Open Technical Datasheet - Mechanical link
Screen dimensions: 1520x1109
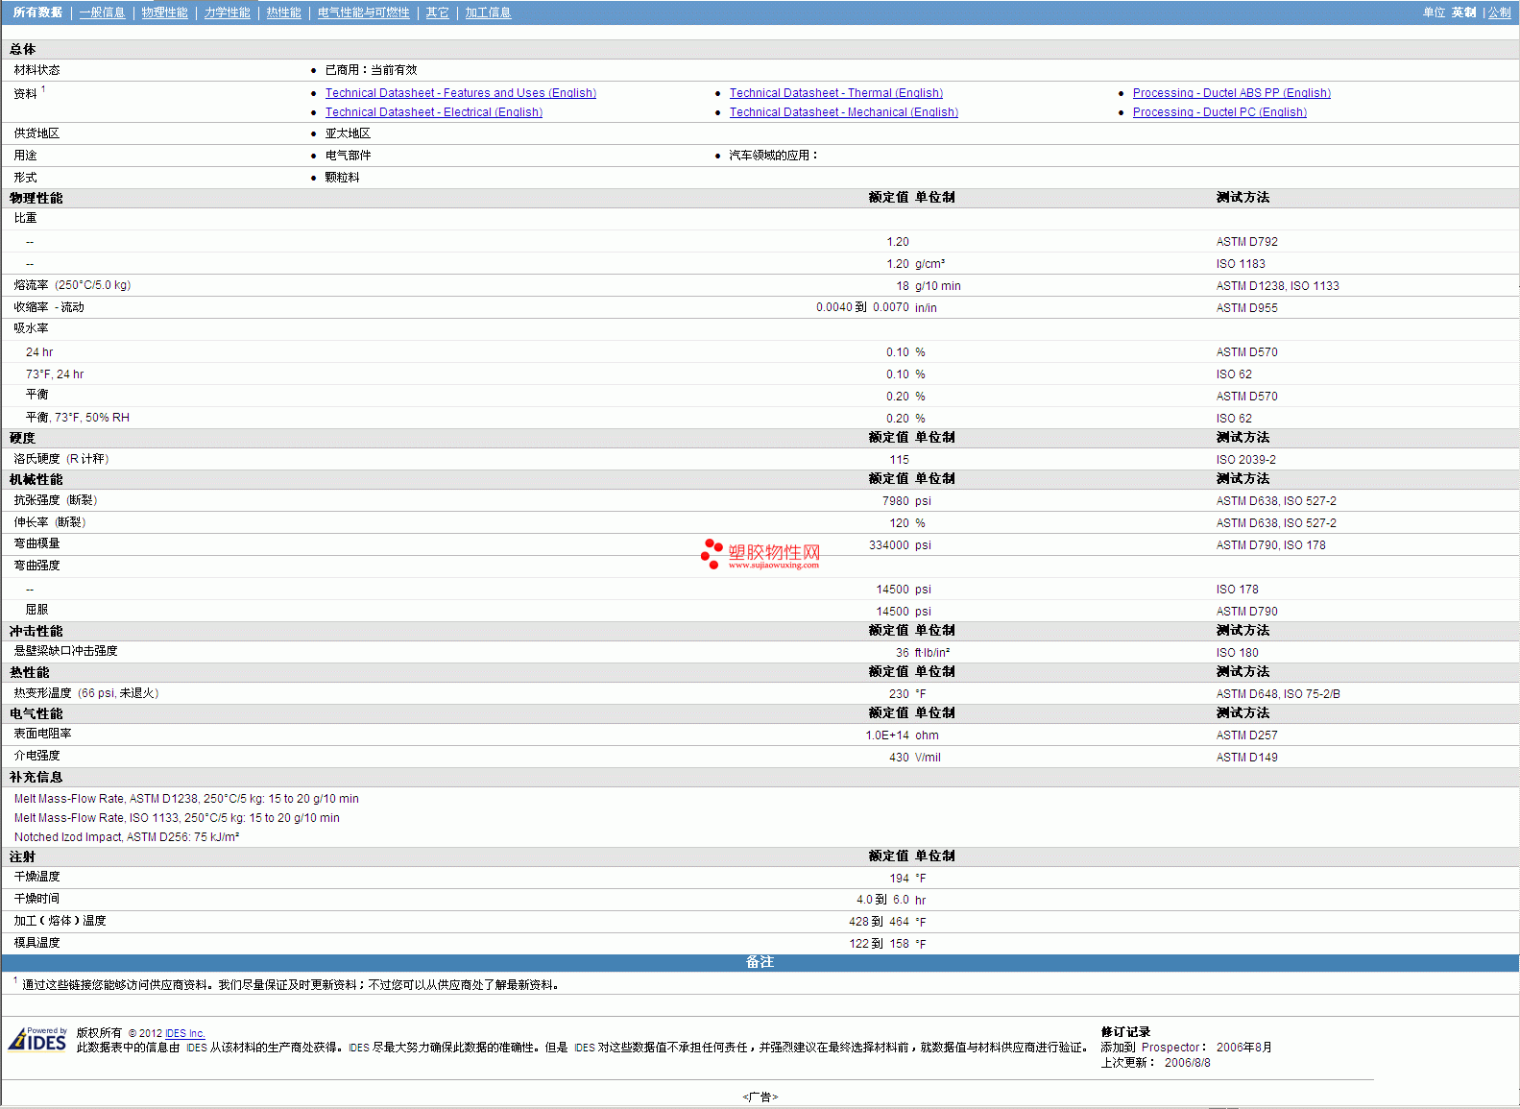pos(843,112)
